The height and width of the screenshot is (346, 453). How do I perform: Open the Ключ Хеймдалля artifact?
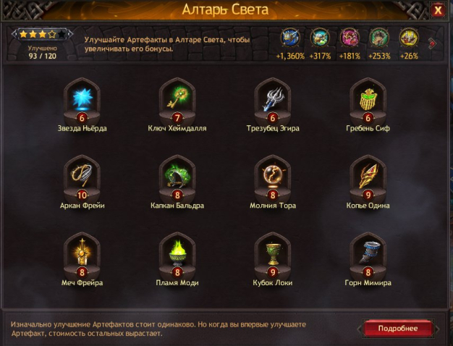pos(177,101)
